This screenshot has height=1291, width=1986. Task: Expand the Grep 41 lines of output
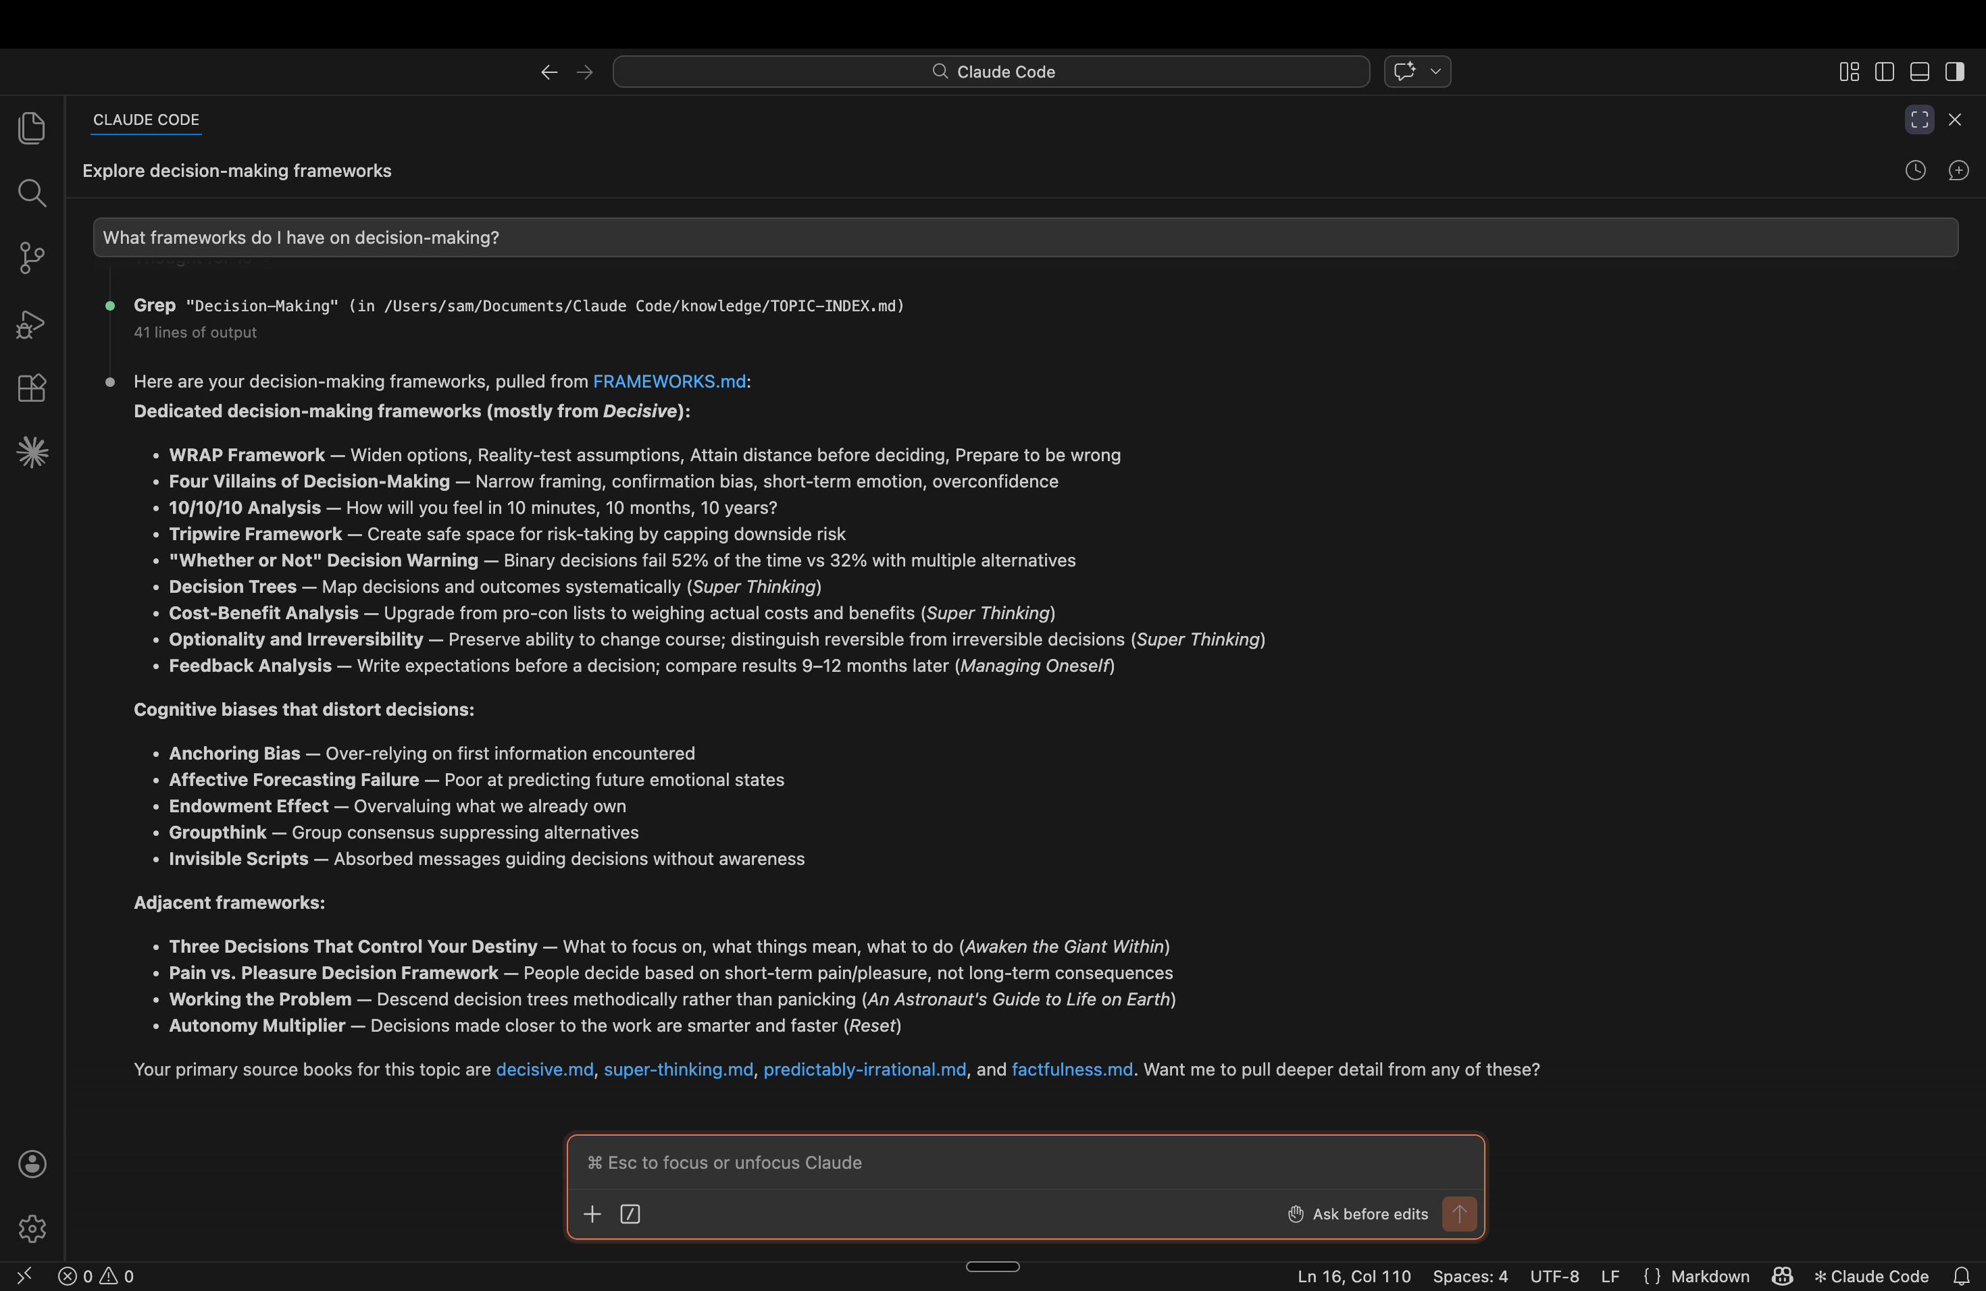point(195,332)
